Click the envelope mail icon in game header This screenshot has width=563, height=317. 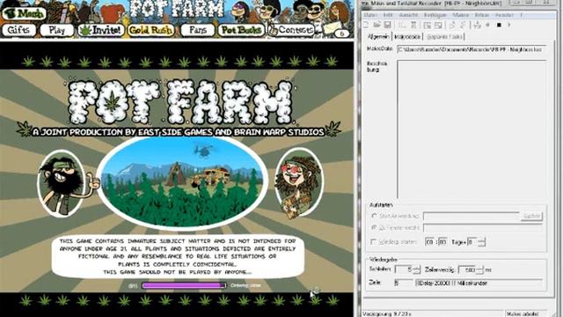click(332, 30)
